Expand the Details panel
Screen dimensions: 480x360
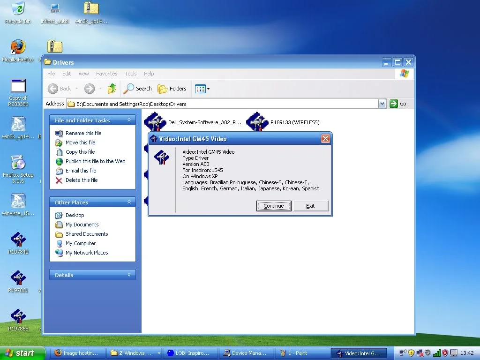tap(129, 275)
